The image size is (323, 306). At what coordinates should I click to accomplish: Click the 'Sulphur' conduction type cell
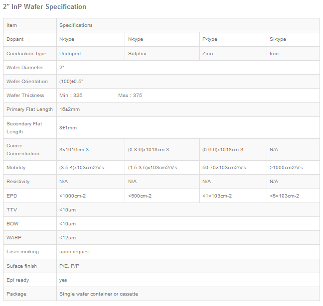pos(138,54)
